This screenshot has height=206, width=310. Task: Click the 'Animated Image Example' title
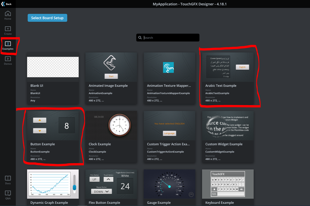108,86
